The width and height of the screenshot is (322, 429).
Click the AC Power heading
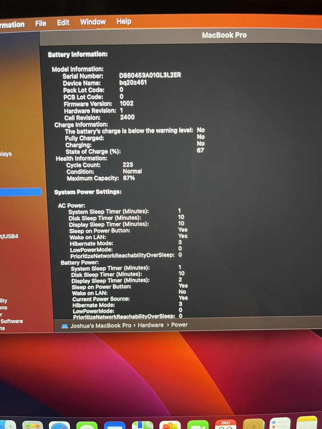coord(72,205)
